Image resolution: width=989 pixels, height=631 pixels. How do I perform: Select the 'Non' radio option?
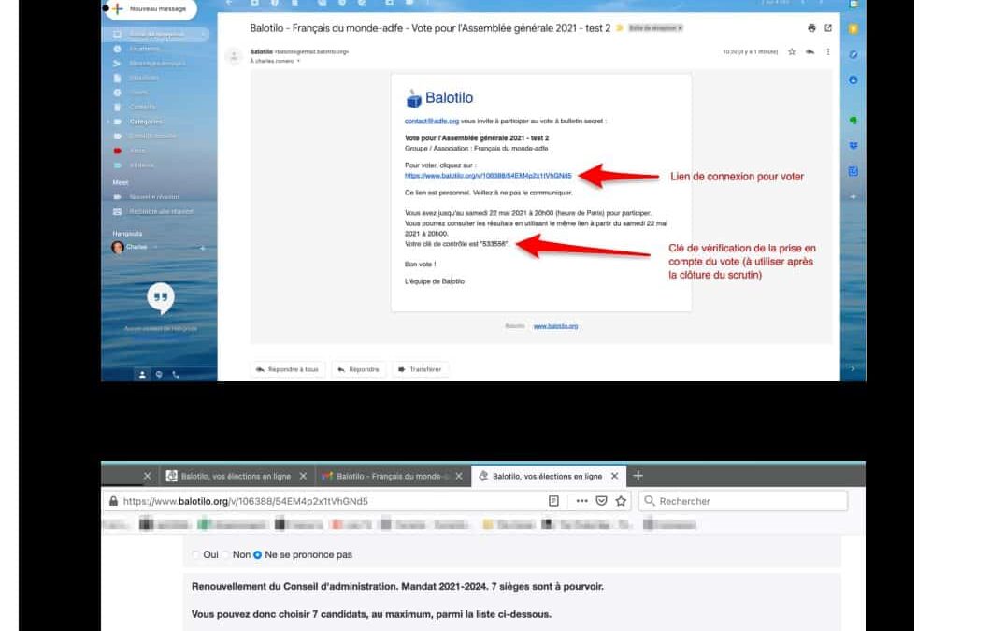[225, 555]
